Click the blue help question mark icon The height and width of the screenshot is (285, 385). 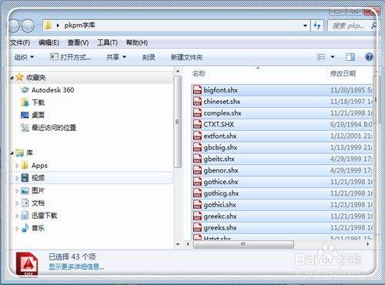369,57
